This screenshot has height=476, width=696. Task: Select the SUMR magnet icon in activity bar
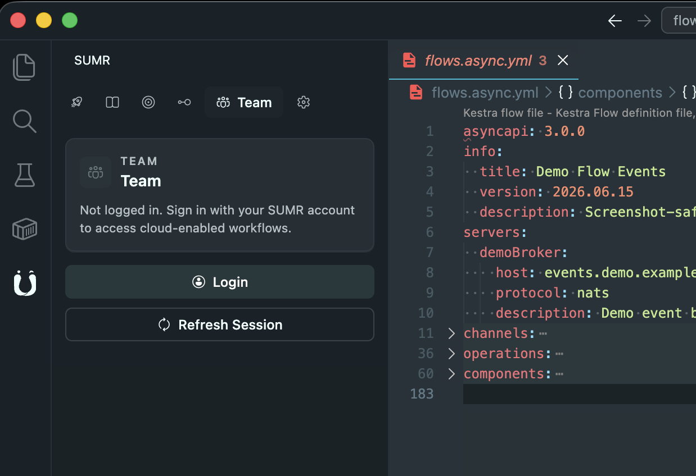coord(24,283)
